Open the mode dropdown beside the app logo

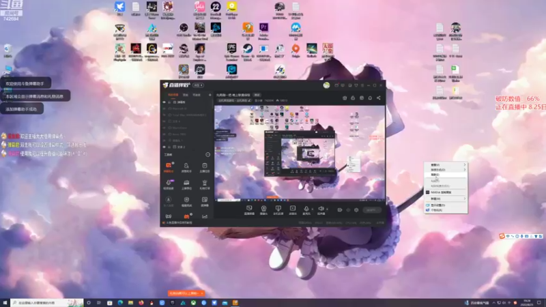198,85
